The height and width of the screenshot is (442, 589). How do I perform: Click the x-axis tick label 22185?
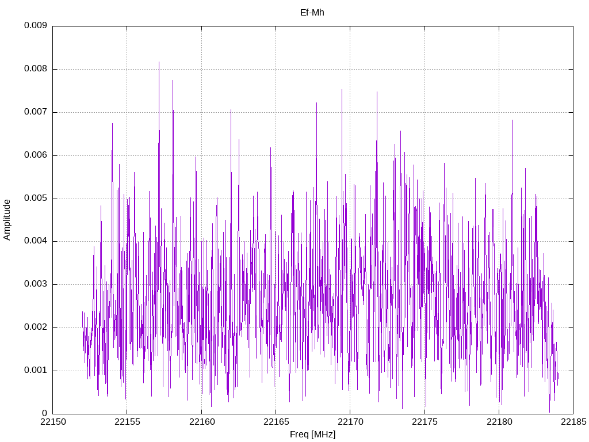573,422
